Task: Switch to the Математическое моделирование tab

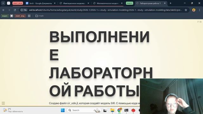Action: (108, 3)
